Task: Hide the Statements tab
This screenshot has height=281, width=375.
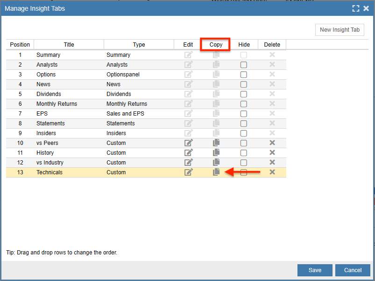Action: 244,123
